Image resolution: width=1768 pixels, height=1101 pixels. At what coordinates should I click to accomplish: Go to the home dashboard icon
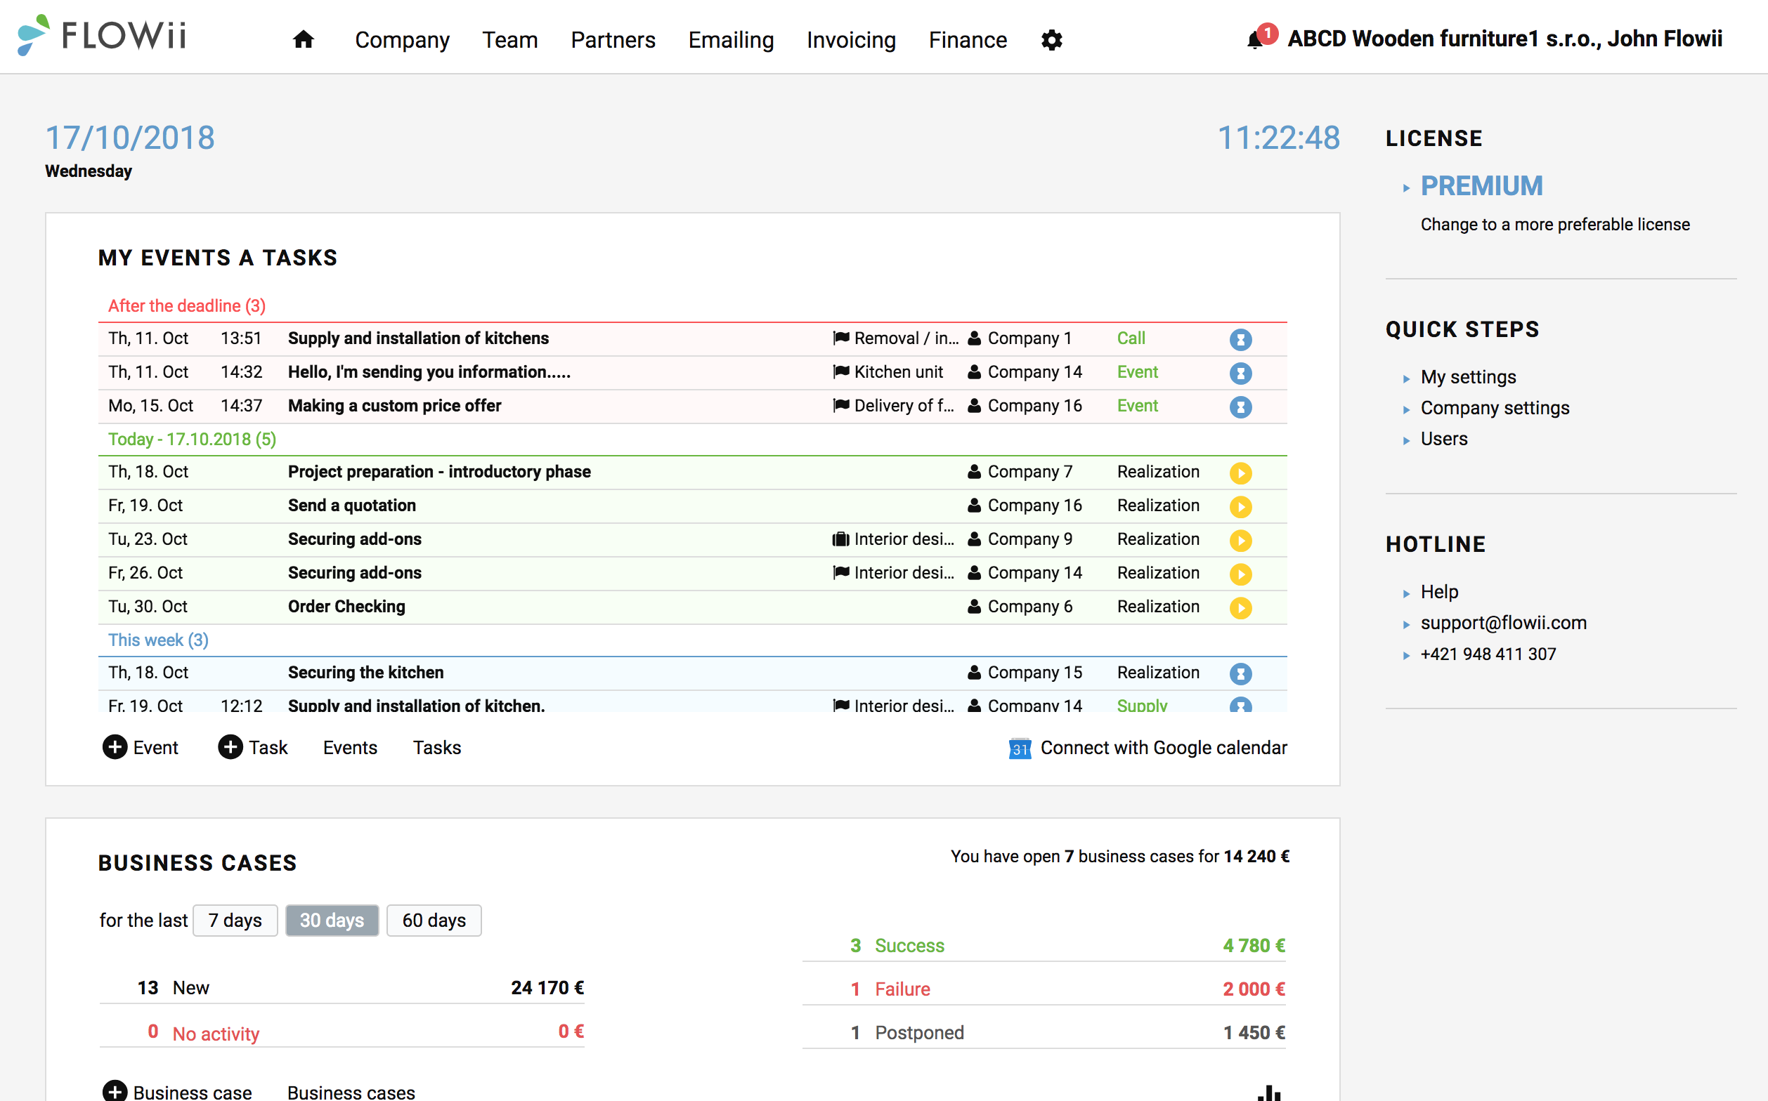303,39
